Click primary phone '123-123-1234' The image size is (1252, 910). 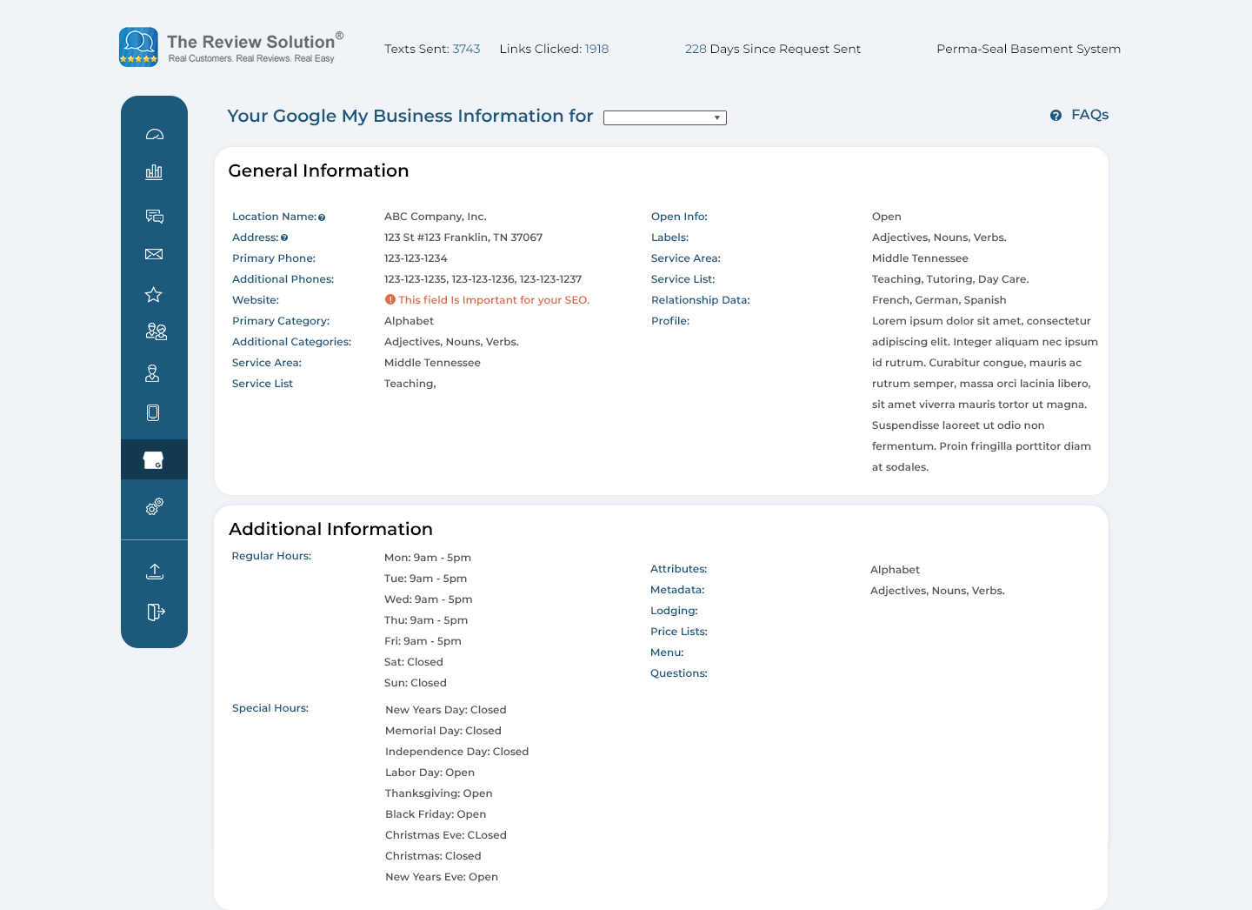(x=416, y=258)
